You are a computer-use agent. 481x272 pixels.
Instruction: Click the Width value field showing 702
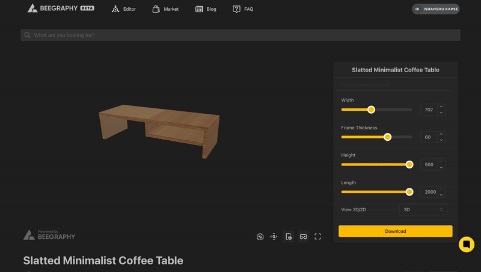click(x=429, y=110)
